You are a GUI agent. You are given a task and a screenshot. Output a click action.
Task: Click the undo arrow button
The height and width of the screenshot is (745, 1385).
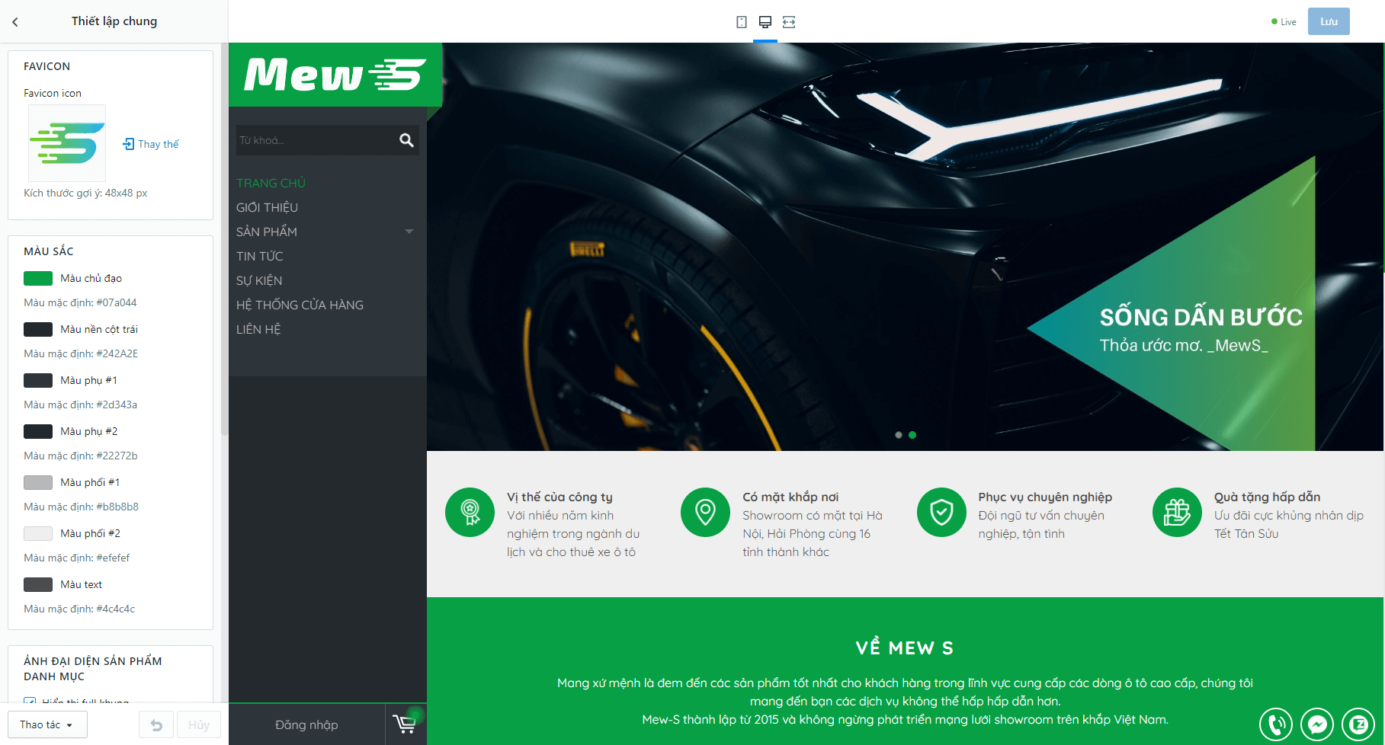tap(156, 724)
